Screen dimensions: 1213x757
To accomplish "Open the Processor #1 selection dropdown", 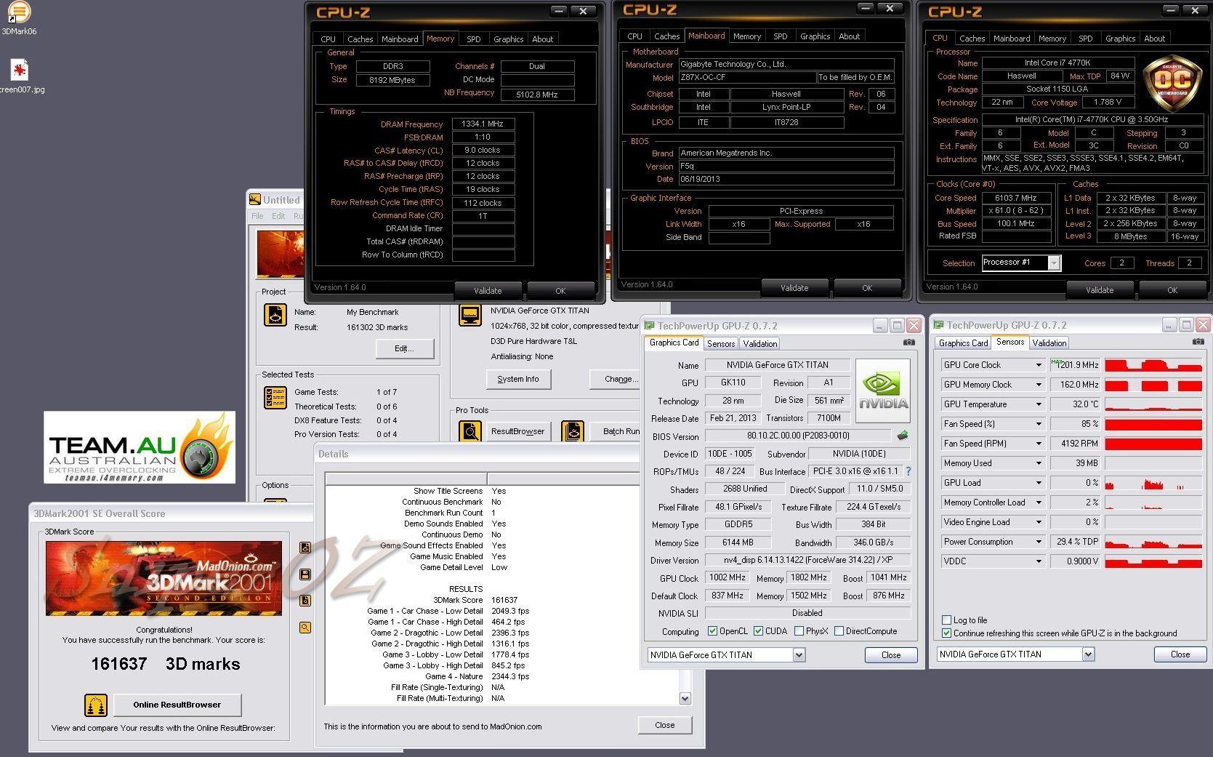I will click(1054, 263).
